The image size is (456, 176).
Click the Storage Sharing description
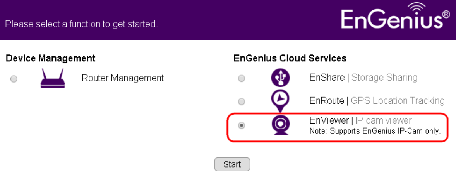pyautogui.click(x=384, y=78)
